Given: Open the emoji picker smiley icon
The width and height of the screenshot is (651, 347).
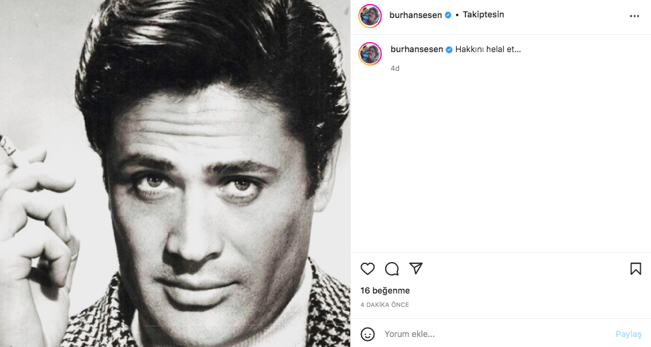Looking at the screenshot, I should tap(368, 334).
